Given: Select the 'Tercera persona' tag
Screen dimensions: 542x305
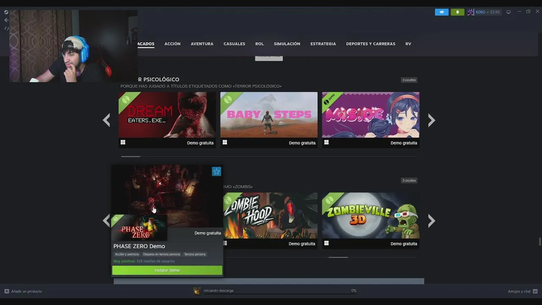Looking at the screenshot, I should coord(195,254).
